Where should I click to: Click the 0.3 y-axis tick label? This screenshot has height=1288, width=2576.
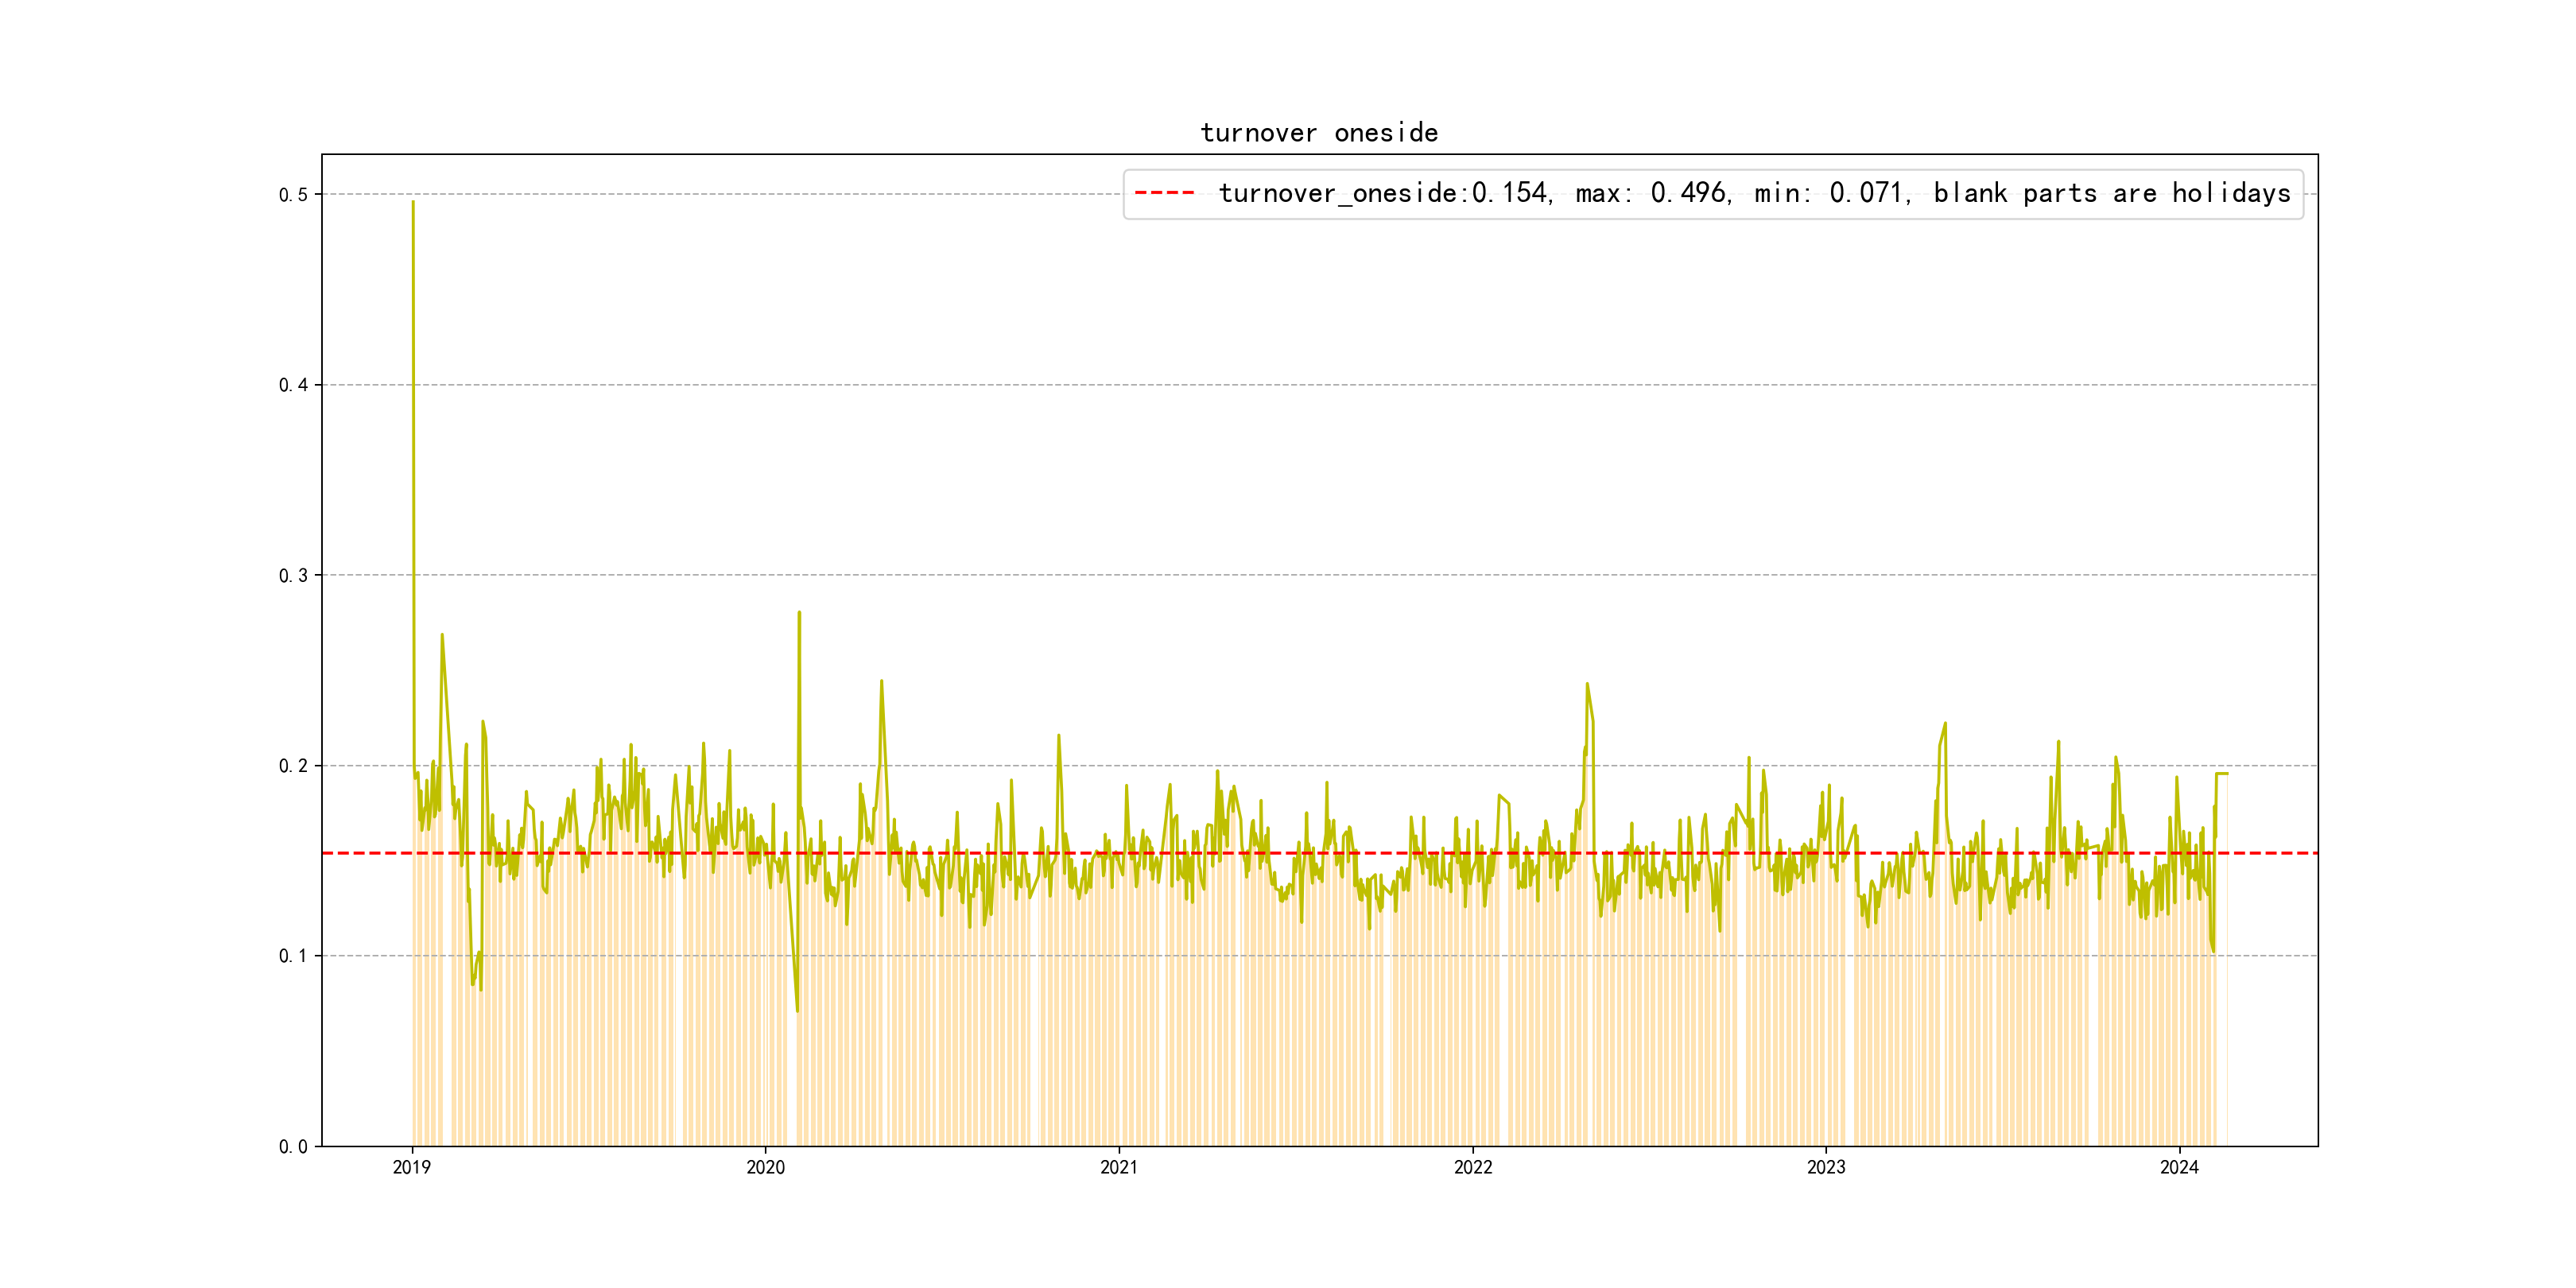293,575
